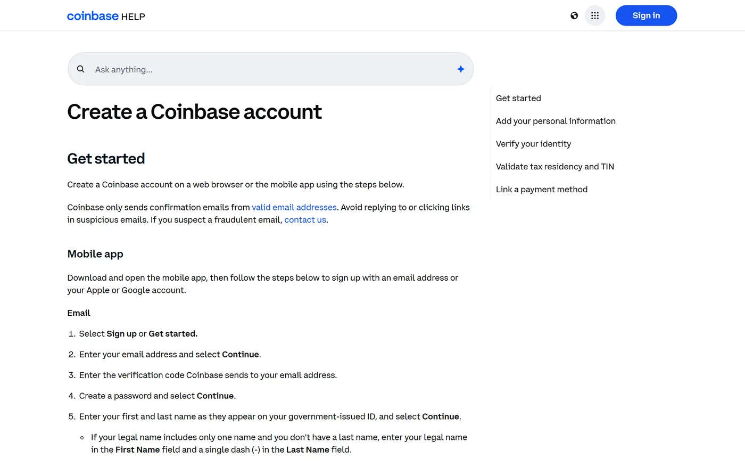Screen dimensions: 745x466
Task: Click step 3 about the verification code
Action: point(208,375)
